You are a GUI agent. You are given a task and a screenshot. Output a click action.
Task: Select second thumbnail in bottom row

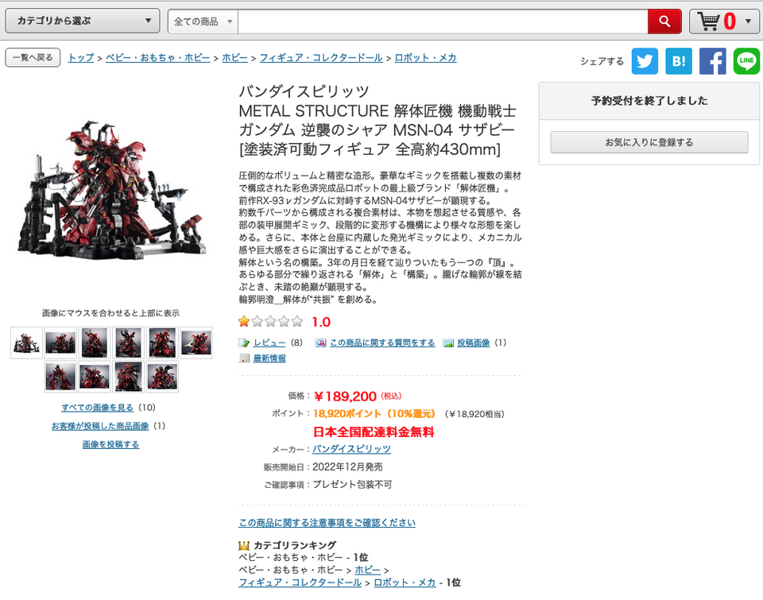tap(95, 377)
